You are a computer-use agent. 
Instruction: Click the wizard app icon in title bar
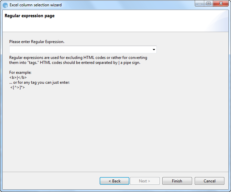pos(5,5)
